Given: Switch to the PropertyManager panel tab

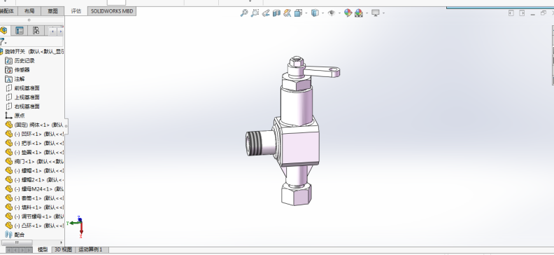Looking at the screenshot, I should click(x=20, y=31).
